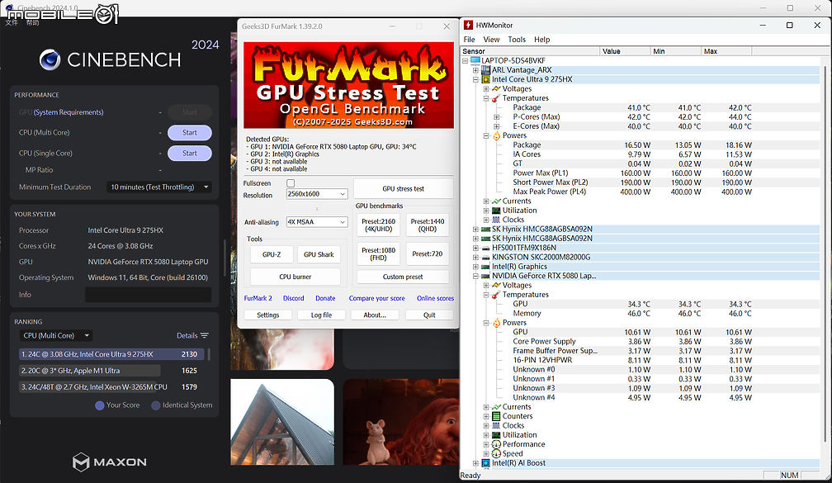Select the Intel Core Ultra 9 275HX ranking row
This screenshot has height=483, width=832.
(111, 354)
